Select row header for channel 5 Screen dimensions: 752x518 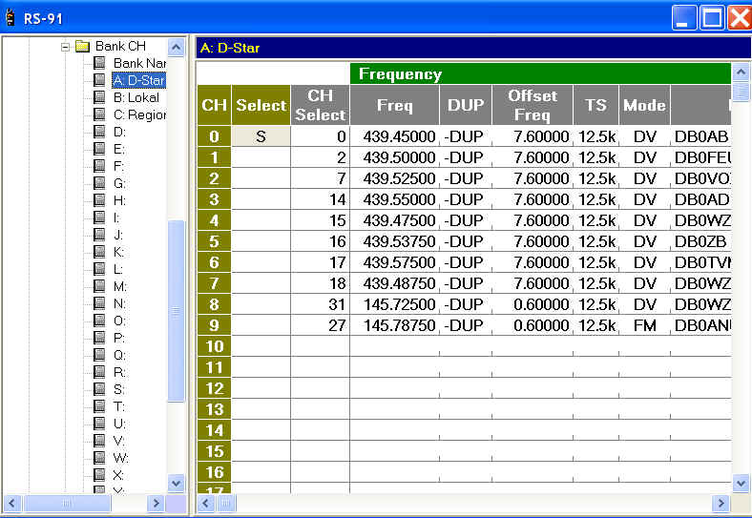coord(214,241)
